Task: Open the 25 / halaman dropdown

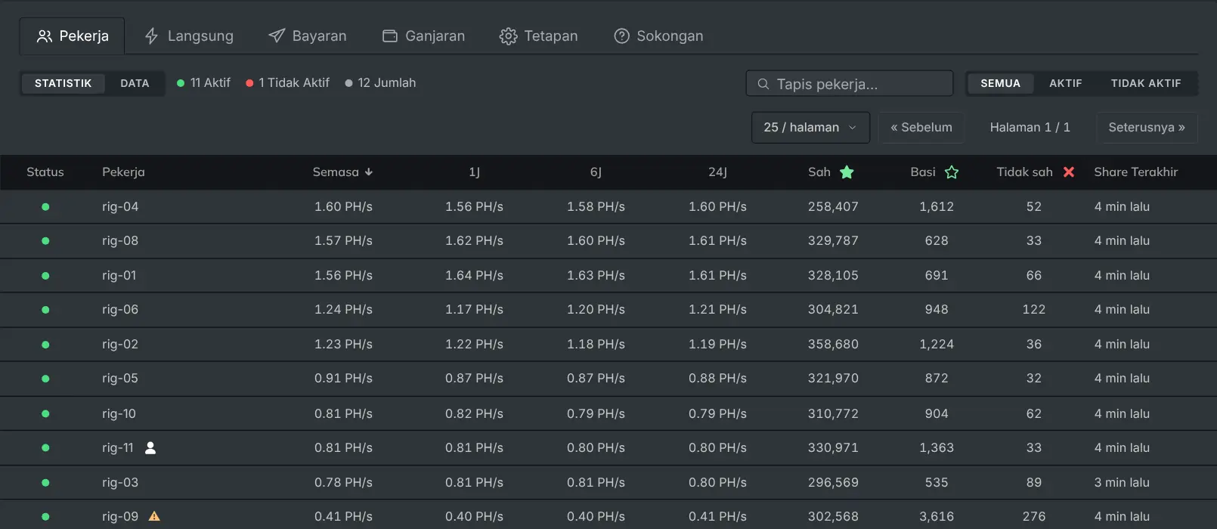Action: click(x=810, y=127)
